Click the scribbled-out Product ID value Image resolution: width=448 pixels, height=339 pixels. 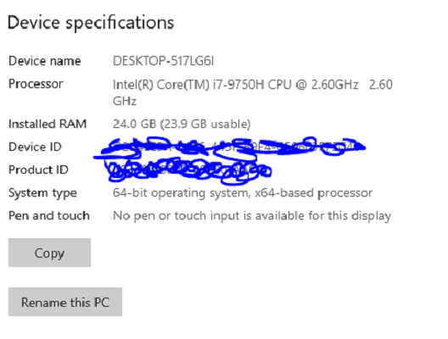pyautogui.click(x=188, y=171)
